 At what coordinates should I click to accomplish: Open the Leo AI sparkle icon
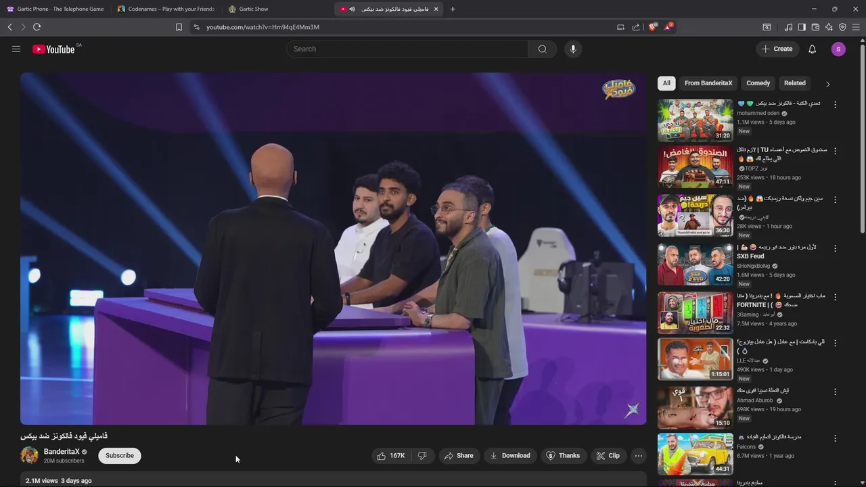click(x=829, y=27)
